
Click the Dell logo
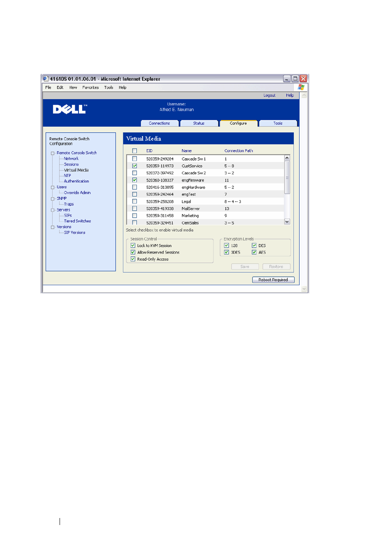69,109
